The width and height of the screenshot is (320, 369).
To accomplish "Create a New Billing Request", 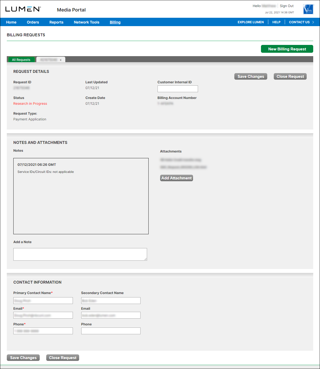I will (287, 49).
